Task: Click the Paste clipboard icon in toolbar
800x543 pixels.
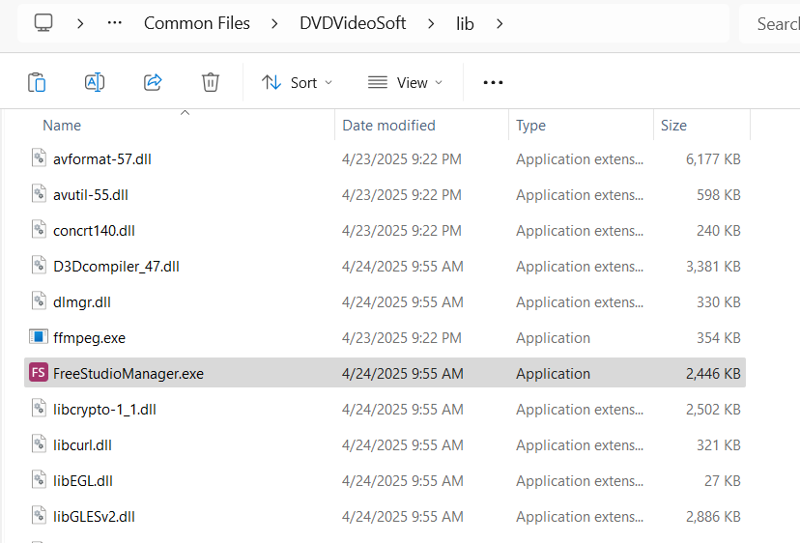Action: coord(37,82)
